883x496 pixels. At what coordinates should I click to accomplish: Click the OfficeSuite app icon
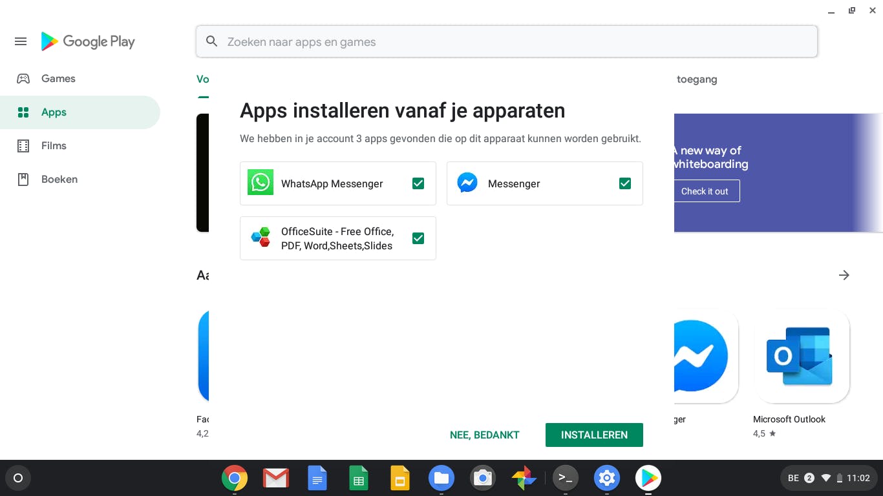[x=261, y=238]
